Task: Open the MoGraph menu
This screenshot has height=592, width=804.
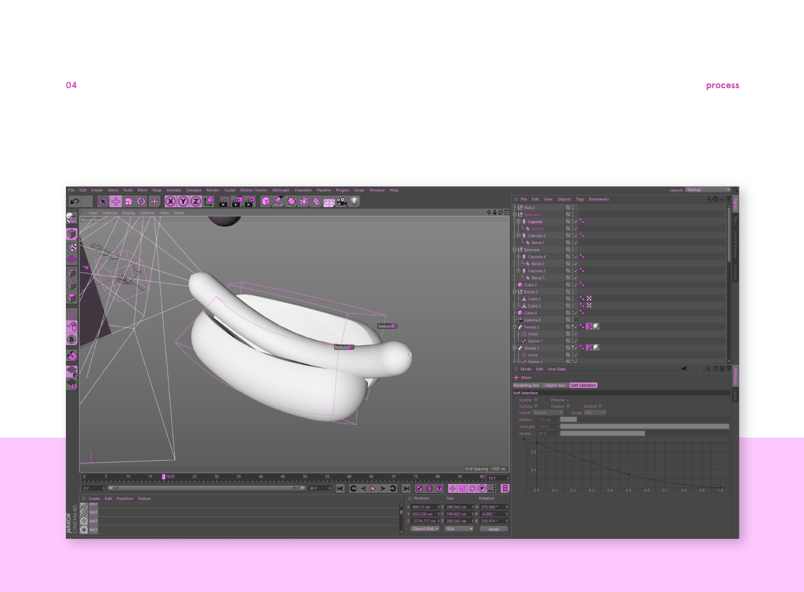Action: (x=281, y=190)
